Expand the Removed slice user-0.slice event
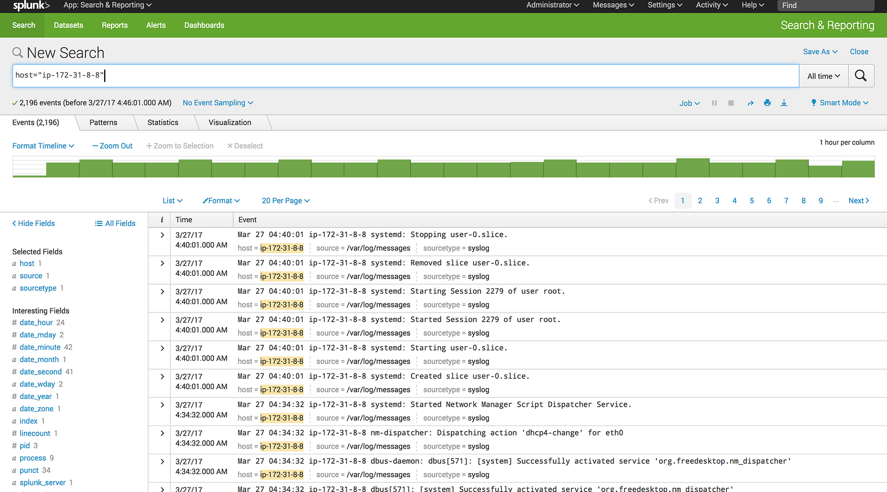The image size is (887, 492). (162, 263)
